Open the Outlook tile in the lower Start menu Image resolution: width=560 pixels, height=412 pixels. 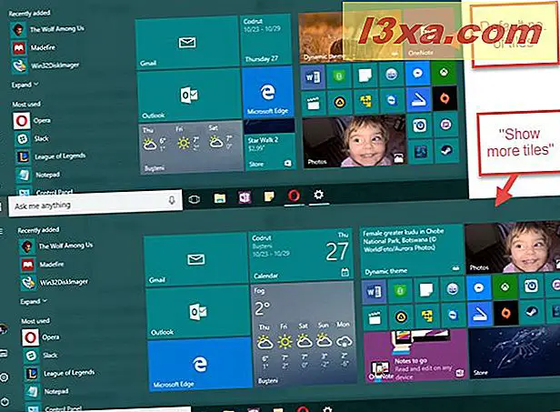[x=198, y=312]
